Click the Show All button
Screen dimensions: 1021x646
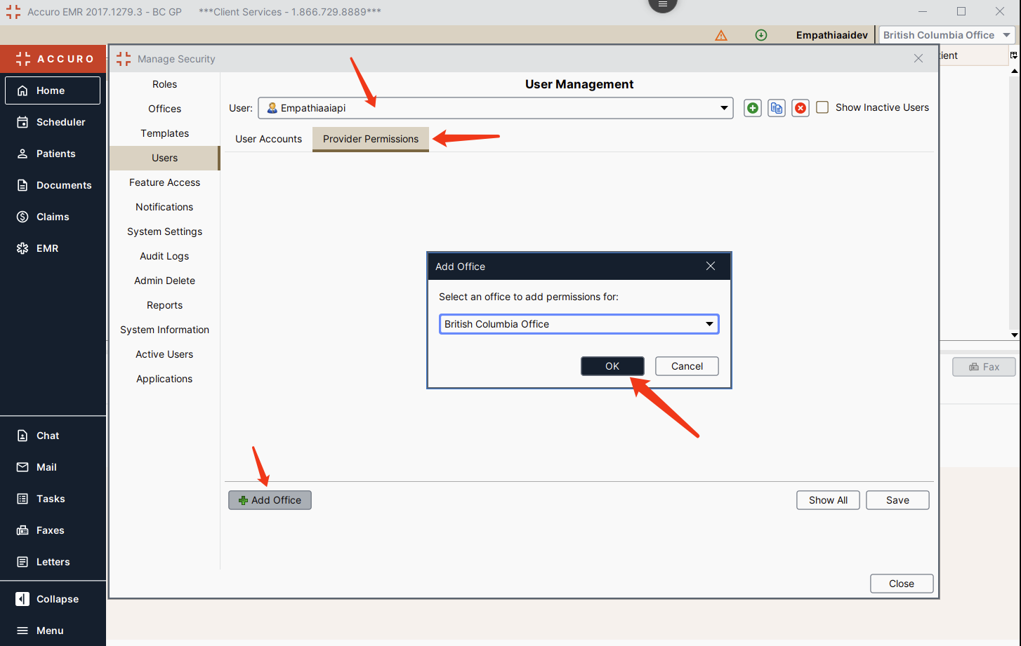click(828, 500)
